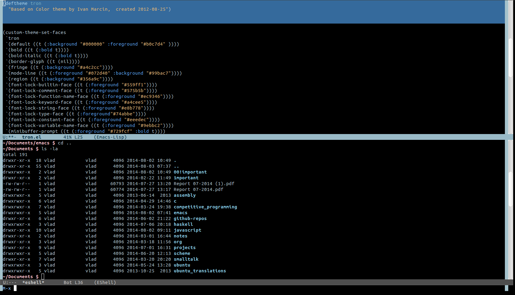Click the color string "#072d40" in mode-line
This screenshot has height=295, width=515.
click(98, 73)
